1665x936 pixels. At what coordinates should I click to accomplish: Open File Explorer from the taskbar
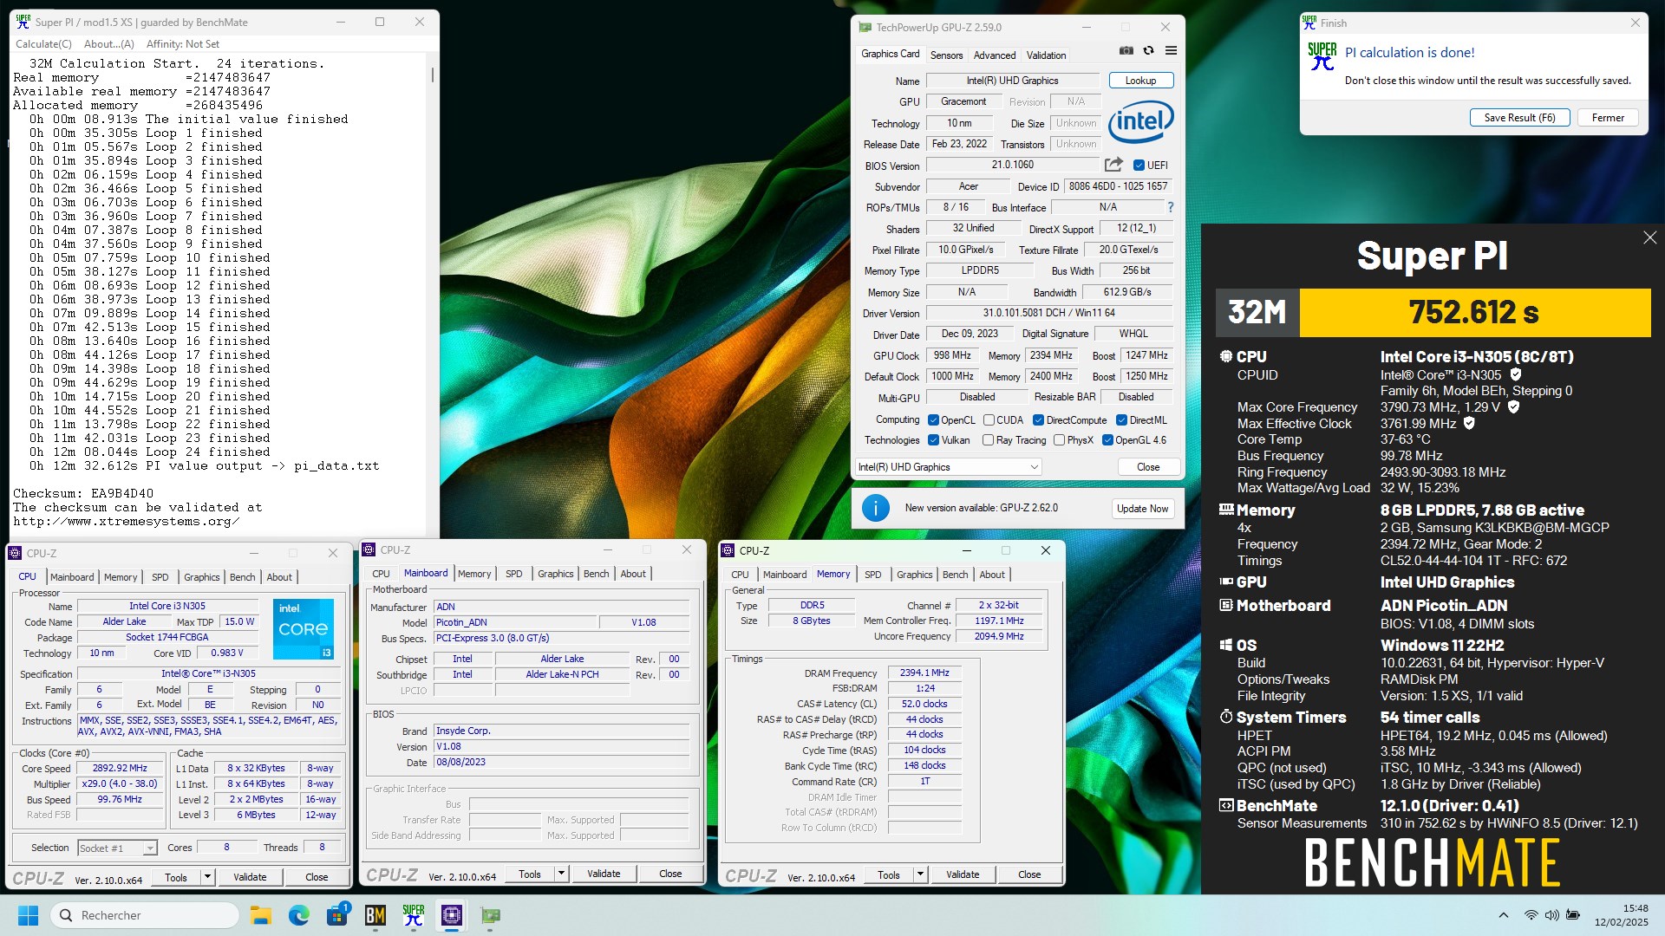[x=260, y=915]
